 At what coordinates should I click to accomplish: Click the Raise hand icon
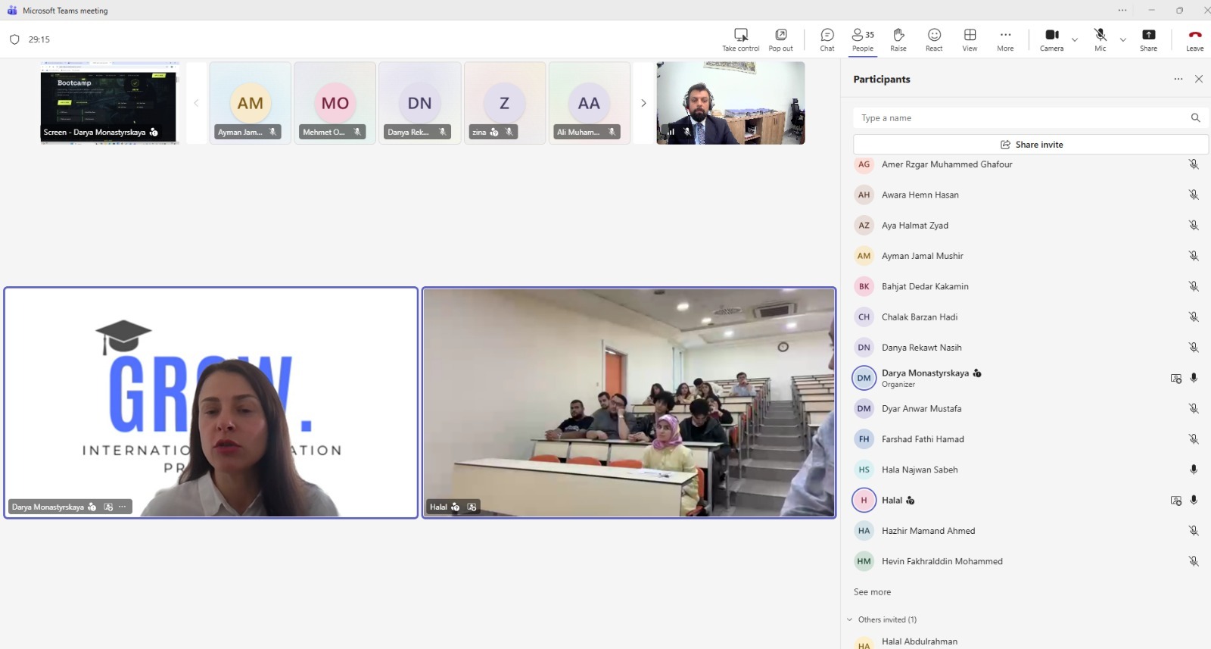[x=898, y=39]
